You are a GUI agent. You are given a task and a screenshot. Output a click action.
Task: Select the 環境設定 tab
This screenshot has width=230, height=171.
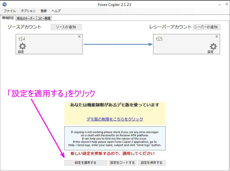[x=8, y=18]
